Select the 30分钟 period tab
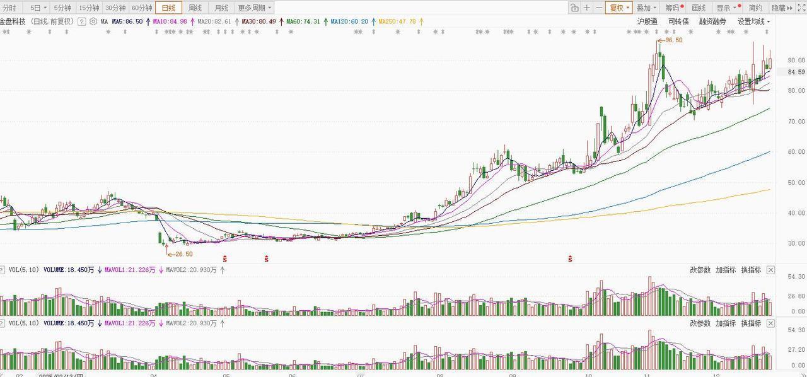Viewport: 807px width, 377px height. 115,8
